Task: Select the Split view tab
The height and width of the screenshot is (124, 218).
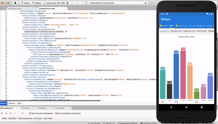Action: coord(19,103)
